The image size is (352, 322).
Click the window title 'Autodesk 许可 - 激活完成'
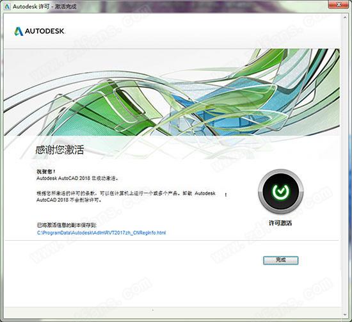click(x=44, y=6)
